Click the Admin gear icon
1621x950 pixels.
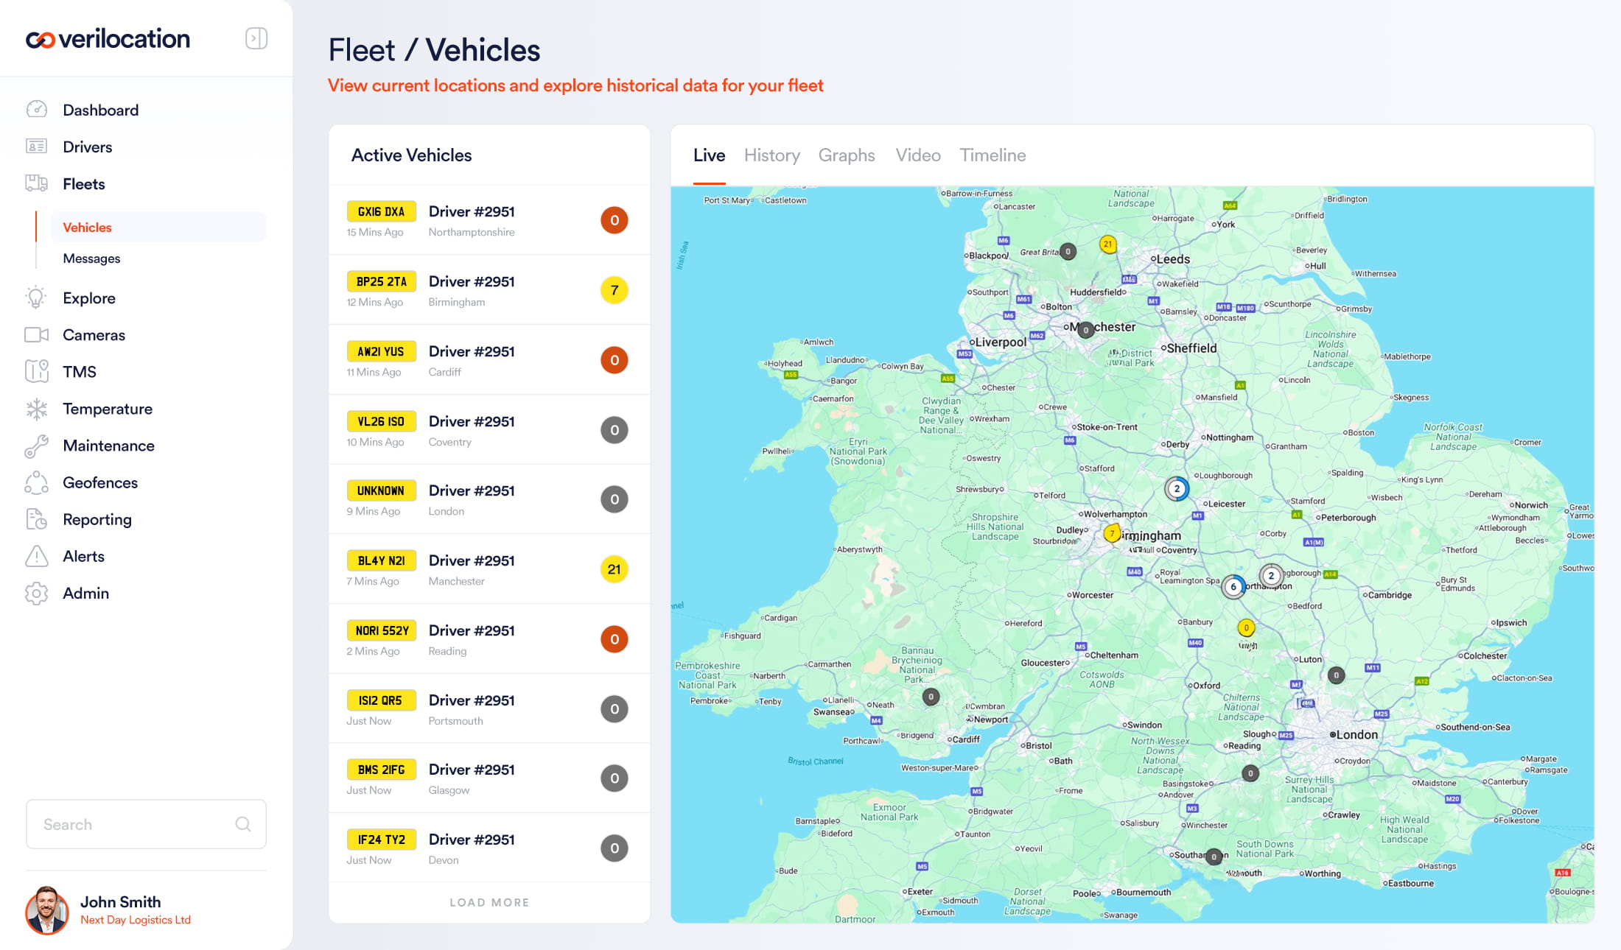click(36, 593)
